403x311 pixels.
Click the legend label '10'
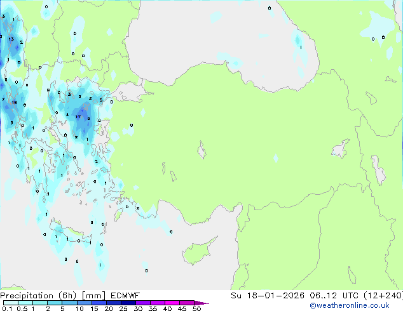[x=79, y=308]
